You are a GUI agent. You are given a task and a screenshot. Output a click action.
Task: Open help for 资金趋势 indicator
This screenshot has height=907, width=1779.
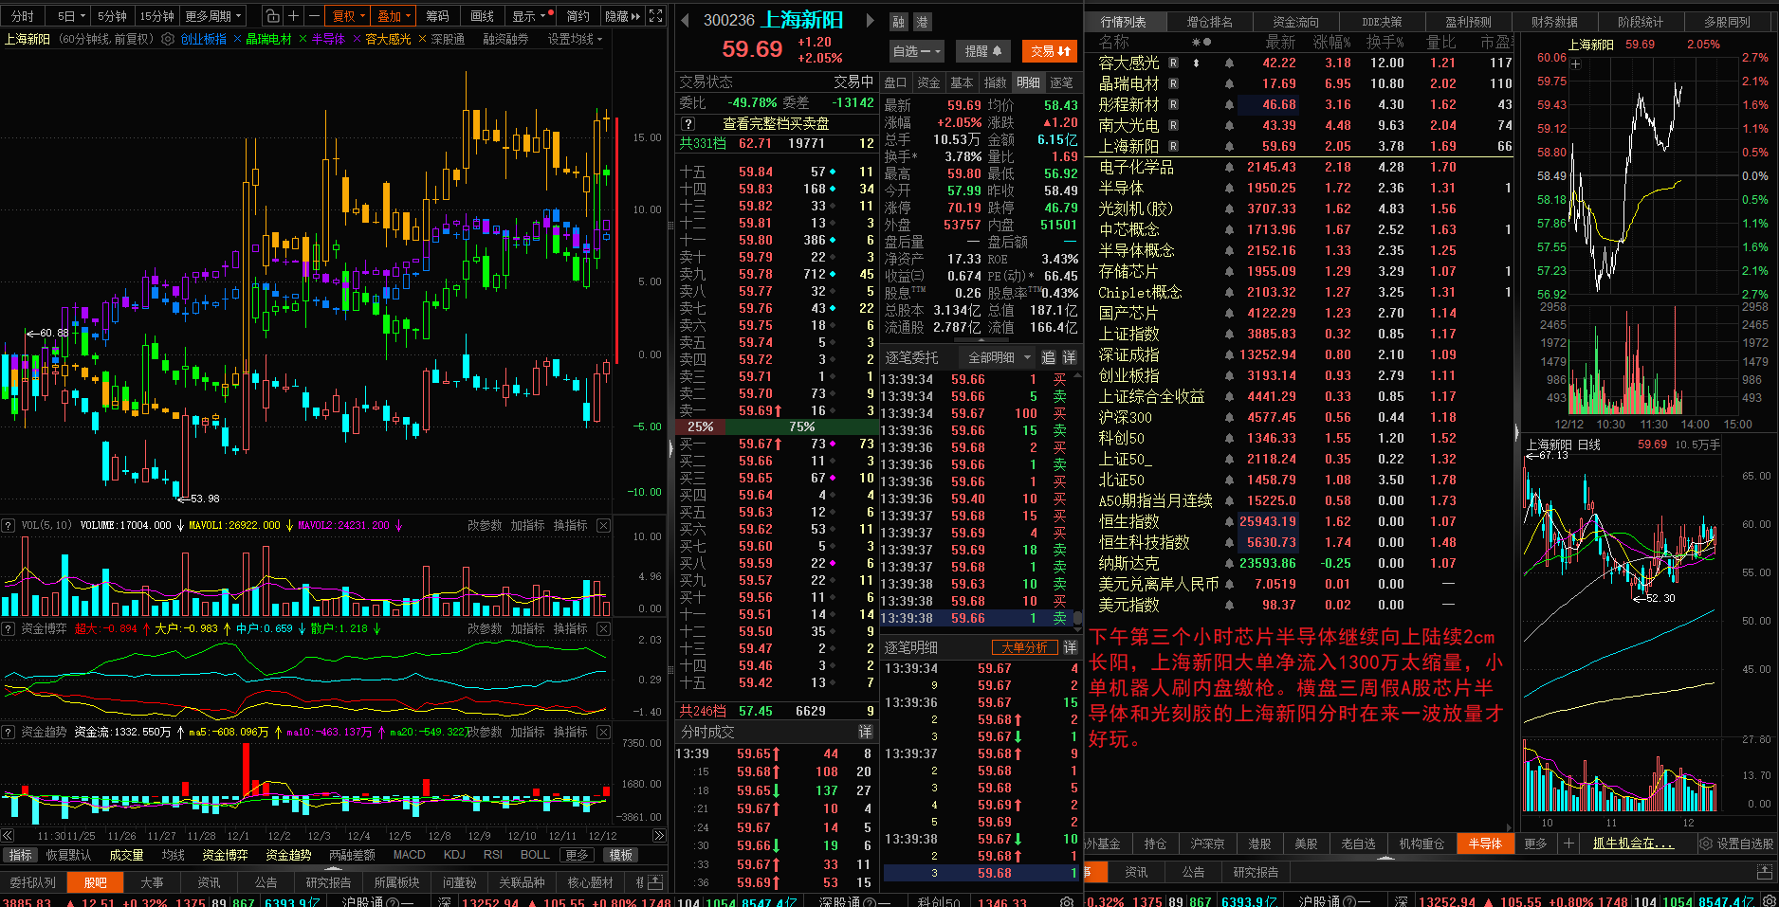click(x=9, y=732)
